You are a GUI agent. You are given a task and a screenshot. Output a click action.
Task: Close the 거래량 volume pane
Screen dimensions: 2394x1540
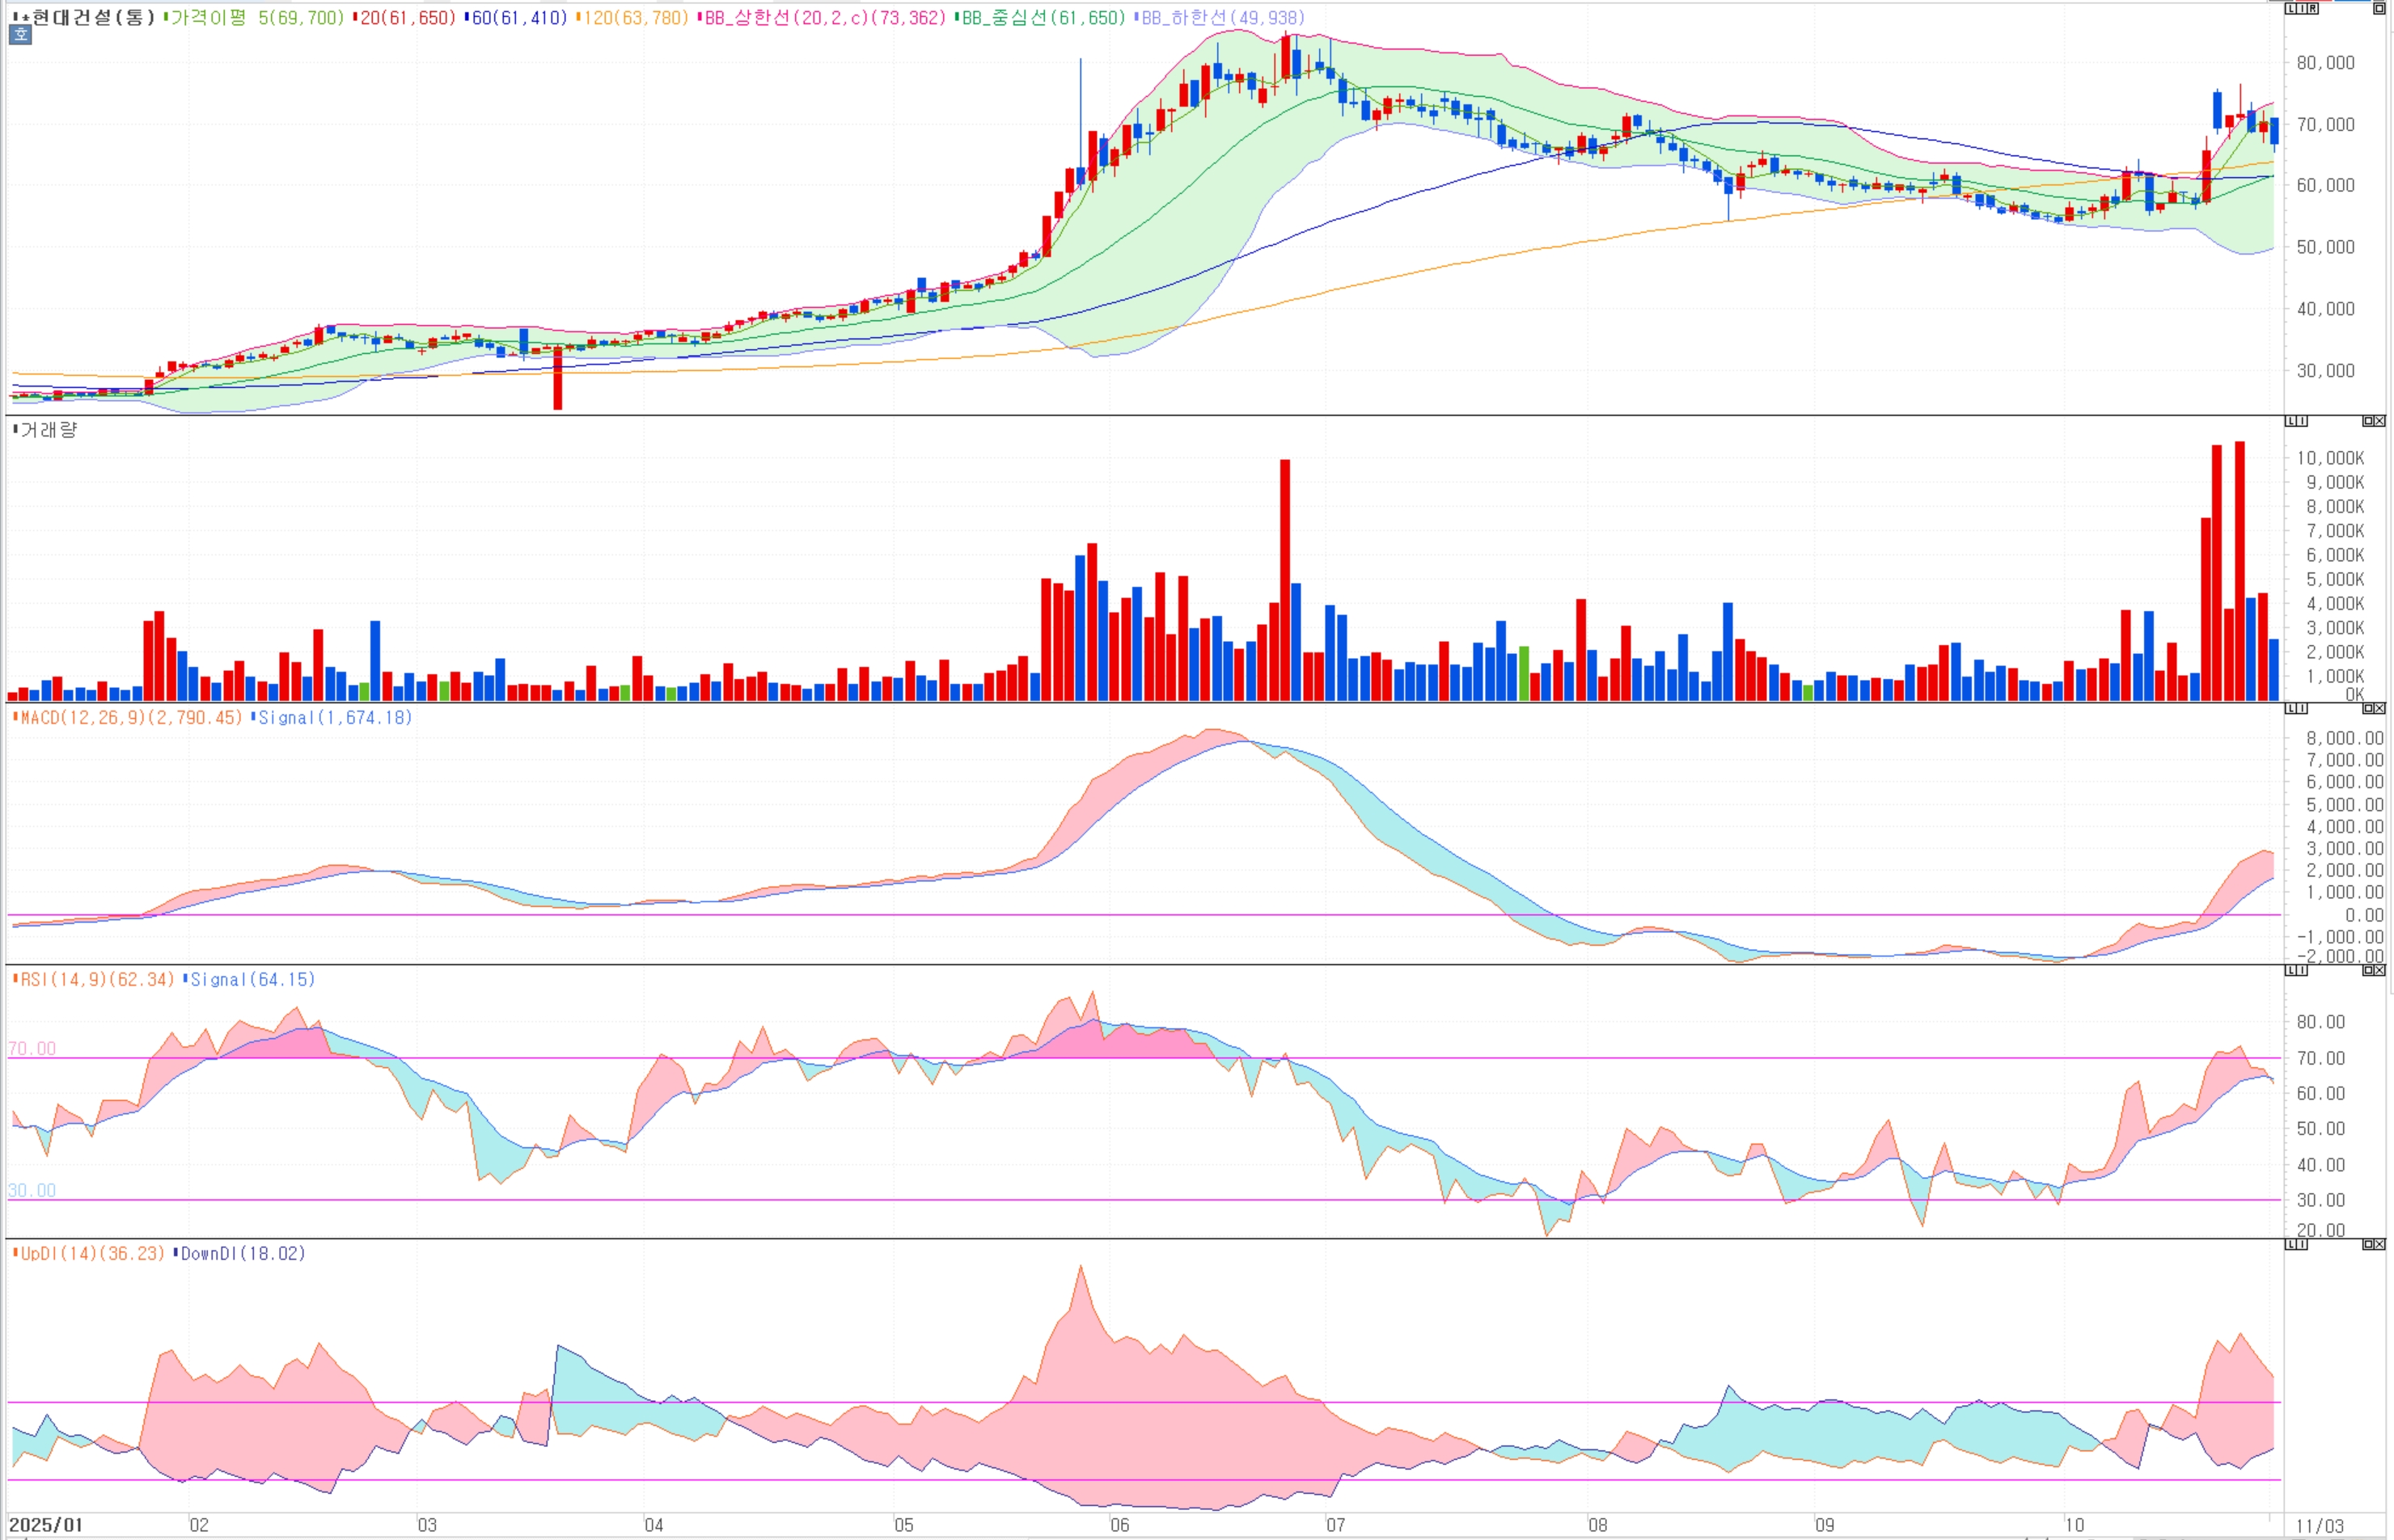pos(2379,421)
